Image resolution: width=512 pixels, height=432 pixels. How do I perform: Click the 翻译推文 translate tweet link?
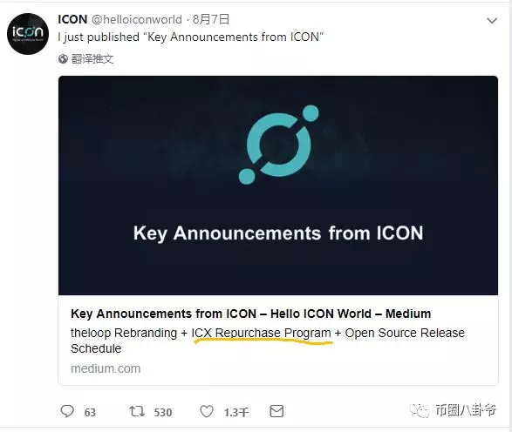tap(92, 59)
